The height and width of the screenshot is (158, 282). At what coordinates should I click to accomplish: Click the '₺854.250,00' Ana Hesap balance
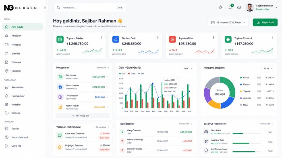click(x=98, y=77)
